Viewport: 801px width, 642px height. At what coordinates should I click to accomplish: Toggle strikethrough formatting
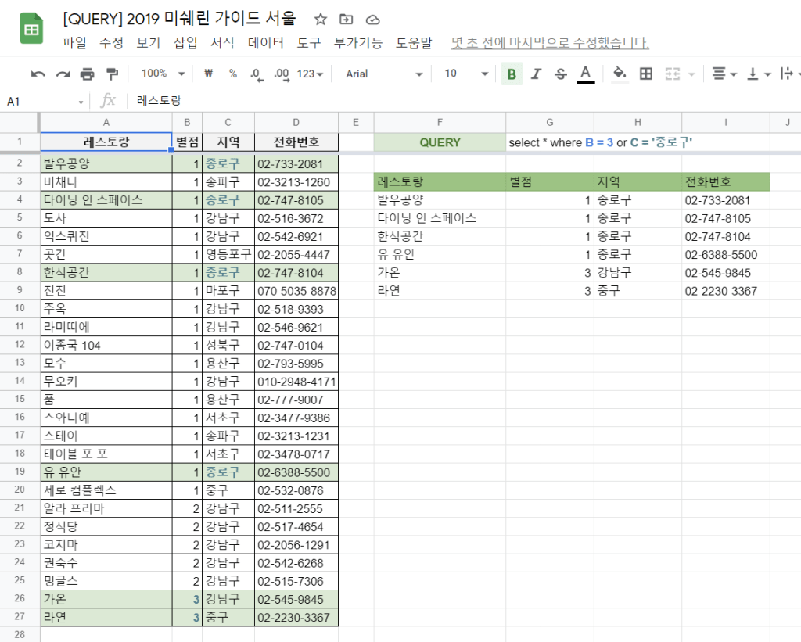tap(560, 74)
